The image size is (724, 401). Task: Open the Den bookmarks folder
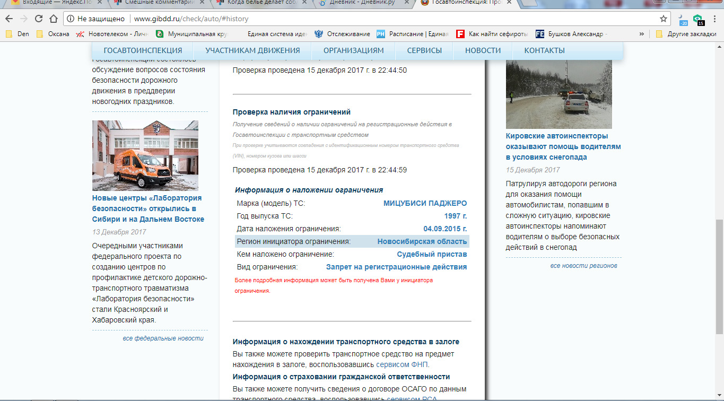(x=17, y=34)
